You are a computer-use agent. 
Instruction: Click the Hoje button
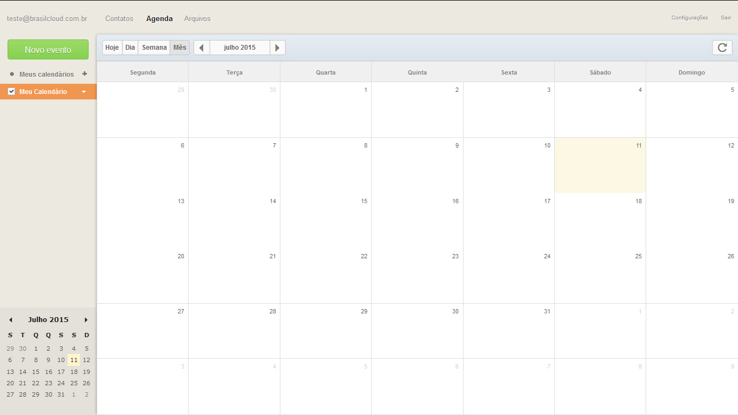pos(112,48)
